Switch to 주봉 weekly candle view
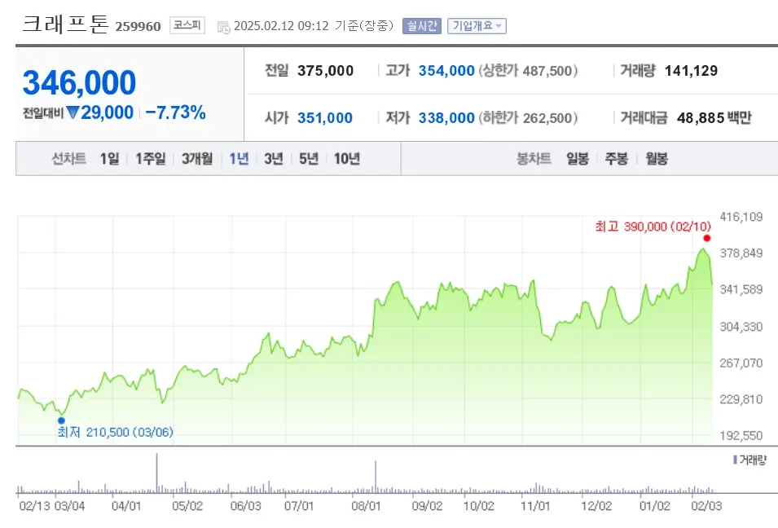778x528 pixels. click(616, 158)
